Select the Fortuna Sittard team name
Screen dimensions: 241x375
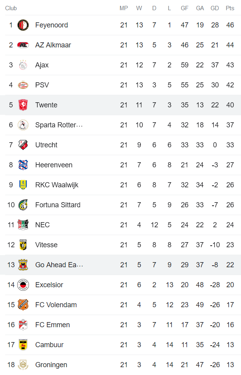click(58, 205)
